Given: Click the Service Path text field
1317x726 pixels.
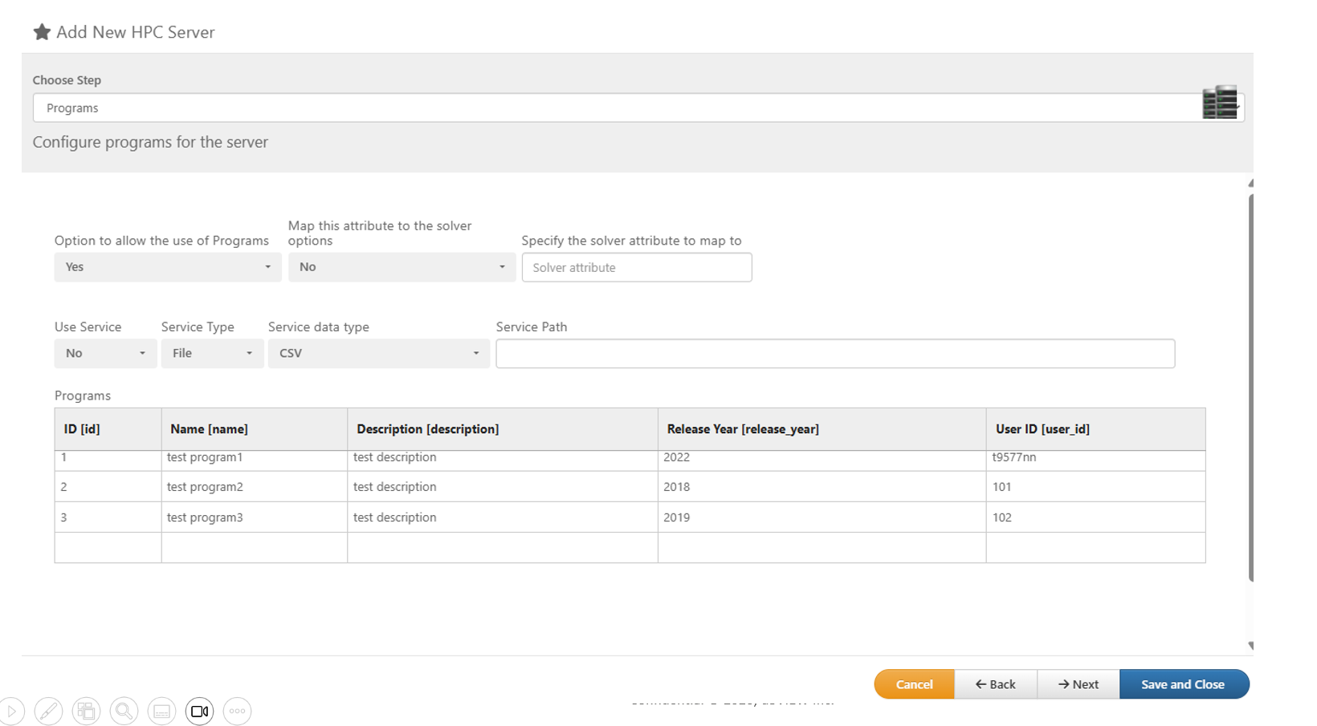Looking at the screenshot, I should pyautogui.click(x=834, y=354).
